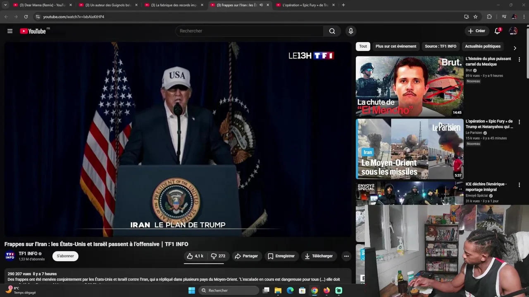Show next filter chips with right chevron
Screen dimensions: 529x297
[515, 48]
